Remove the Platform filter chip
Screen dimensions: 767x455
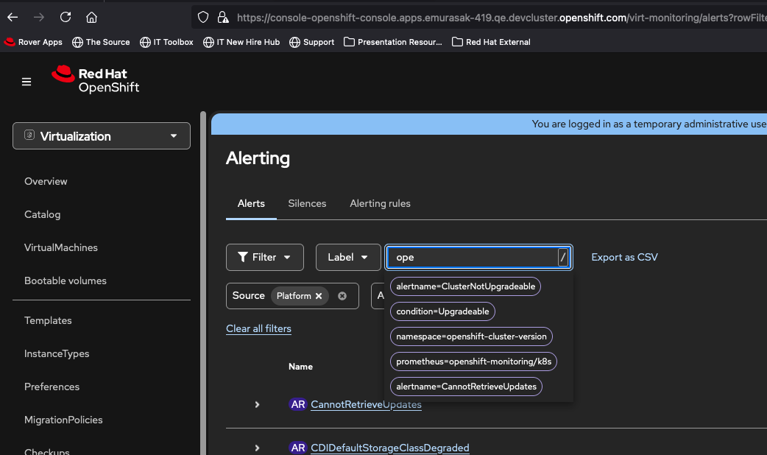point(319,296)
